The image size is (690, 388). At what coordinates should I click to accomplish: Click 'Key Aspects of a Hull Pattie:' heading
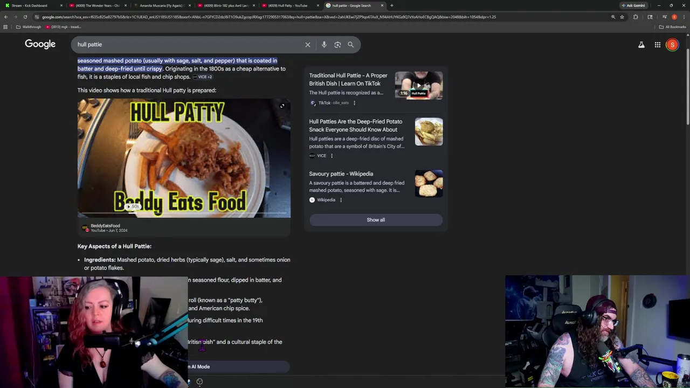click(x=114, y=246)
